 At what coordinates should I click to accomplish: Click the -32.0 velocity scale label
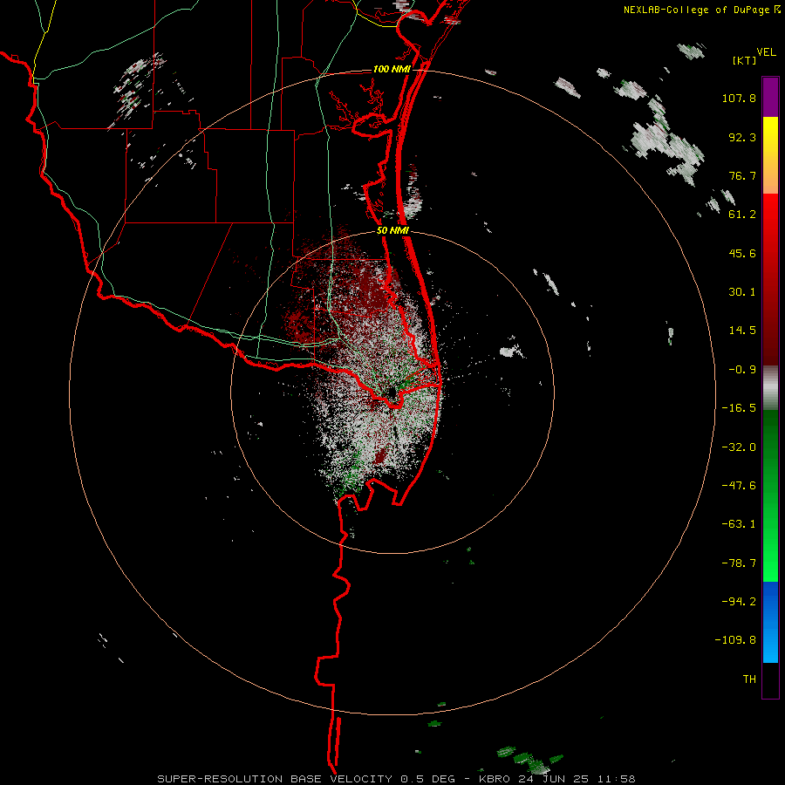739,447
